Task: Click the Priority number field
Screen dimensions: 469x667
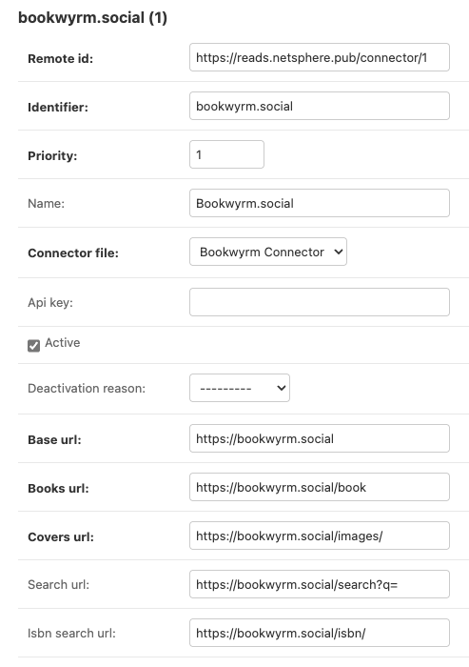Action: click(x=226, y=154)
